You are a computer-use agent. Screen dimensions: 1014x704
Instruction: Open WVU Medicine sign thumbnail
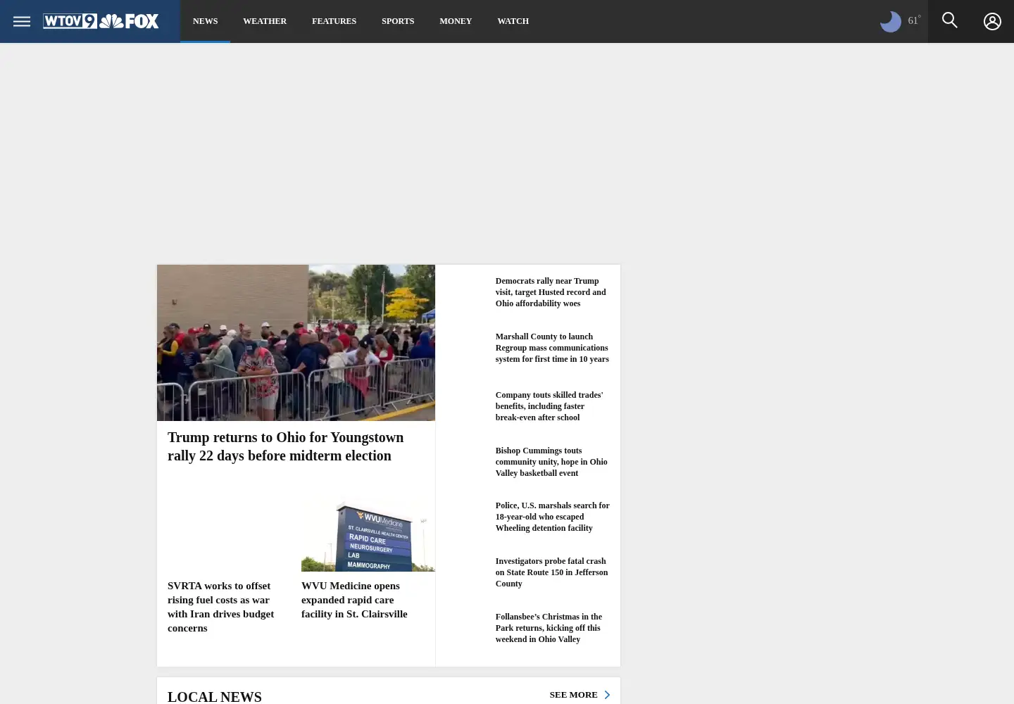[368, 534]
